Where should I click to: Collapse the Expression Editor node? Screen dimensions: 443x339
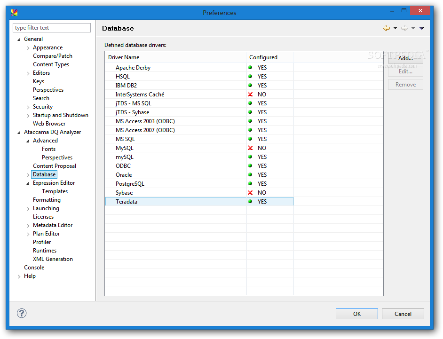pyautogui.click(x=28, y=183)
